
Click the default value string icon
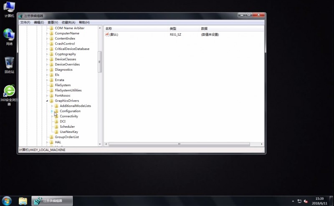(x=107, y=35)
